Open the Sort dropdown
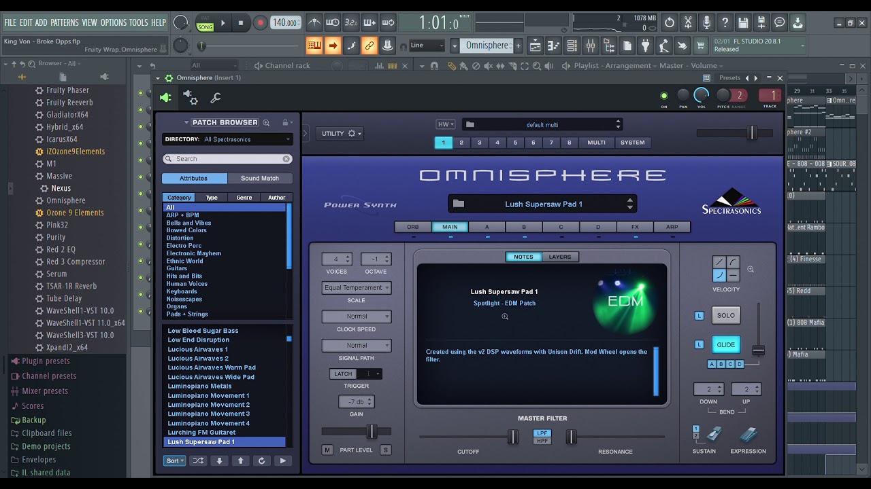Screen dimensions: 871x489 click(x=174, y=460)
